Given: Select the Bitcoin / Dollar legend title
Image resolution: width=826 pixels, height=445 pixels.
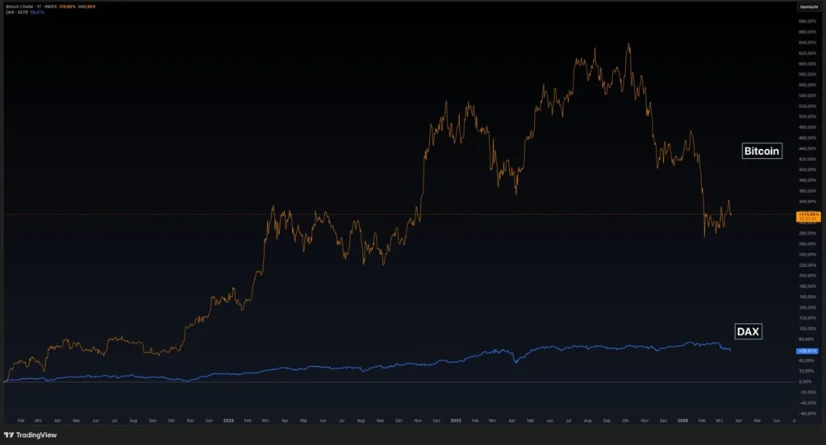Looking at the screenshot, I should click(x=19, y=6).
